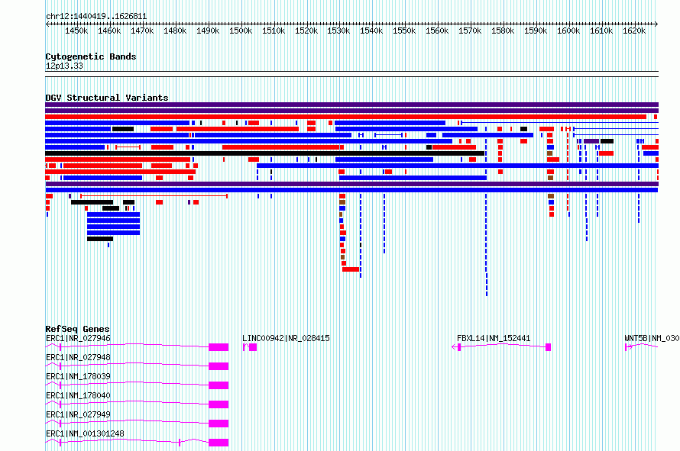
Task: Click the chr12:1440419..1626811 region label
Action: point(96,17)
